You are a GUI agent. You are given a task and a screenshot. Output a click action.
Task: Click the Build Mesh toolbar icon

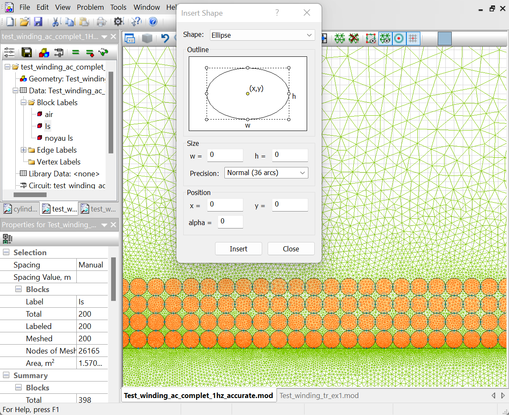point(339,39)
